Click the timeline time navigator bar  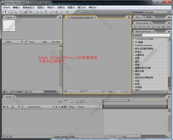(115, 100)
